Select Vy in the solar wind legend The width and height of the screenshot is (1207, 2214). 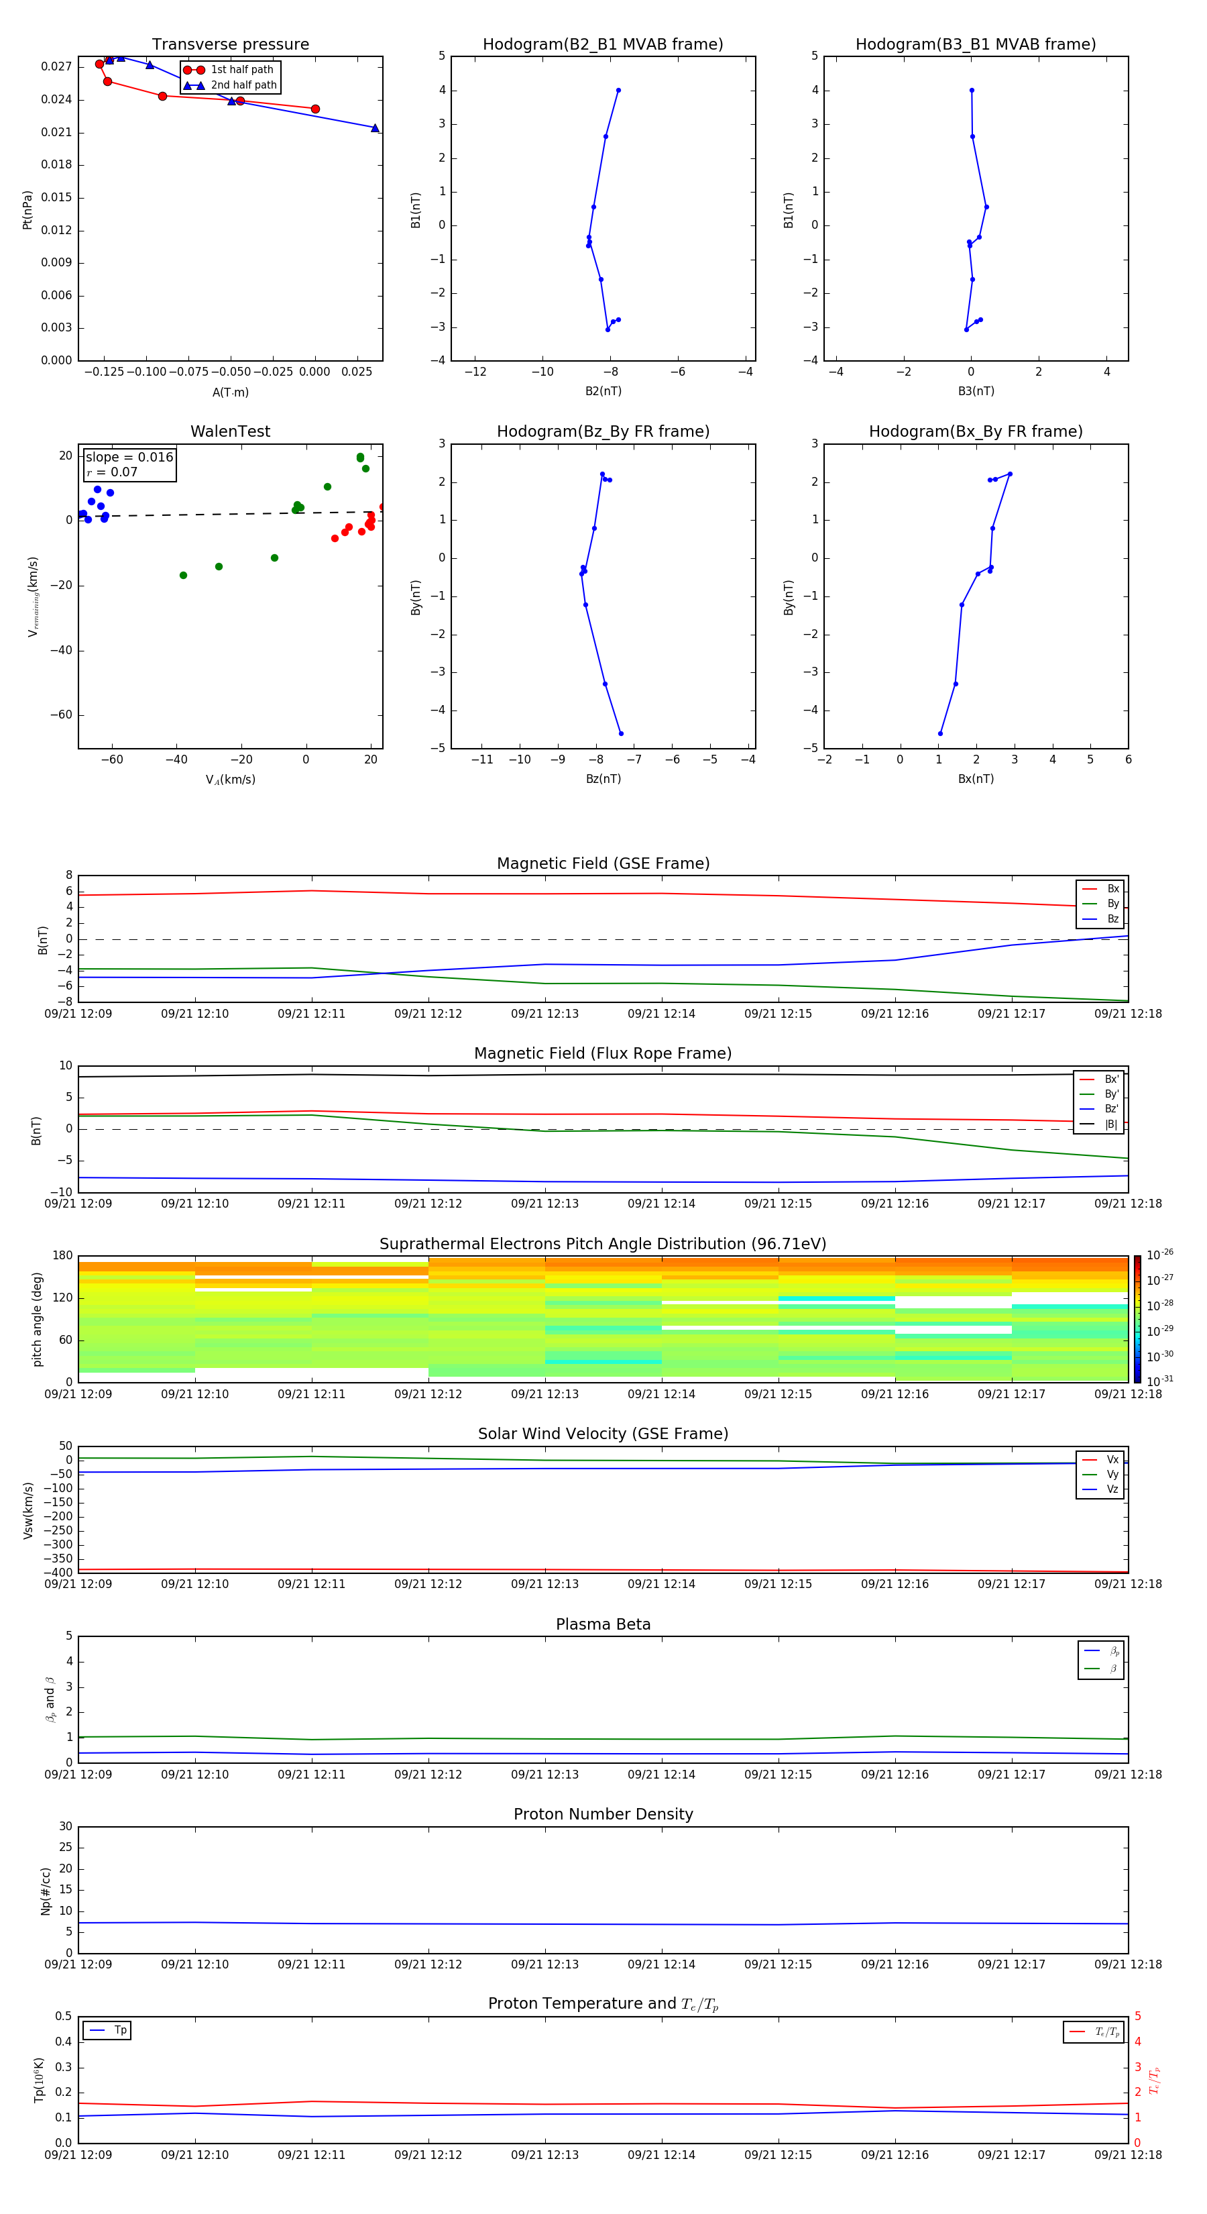point(1100,1475)
